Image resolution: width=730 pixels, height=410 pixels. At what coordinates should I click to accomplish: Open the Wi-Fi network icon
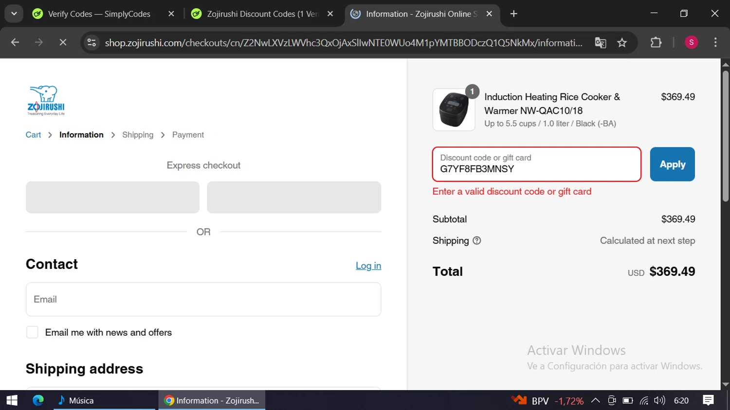click(x=644, y=400)
